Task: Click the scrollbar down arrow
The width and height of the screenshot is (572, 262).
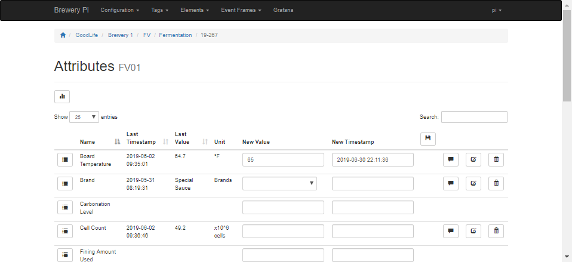Action: click(x=567, y=257)
